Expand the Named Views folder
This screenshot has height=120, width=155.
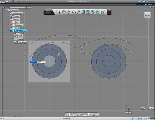point(8,13)
